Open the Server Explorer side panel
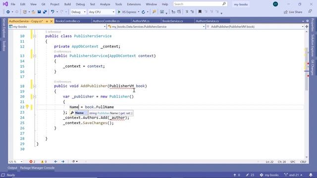This screenshot has height=178, width=317. click(4, 28)
